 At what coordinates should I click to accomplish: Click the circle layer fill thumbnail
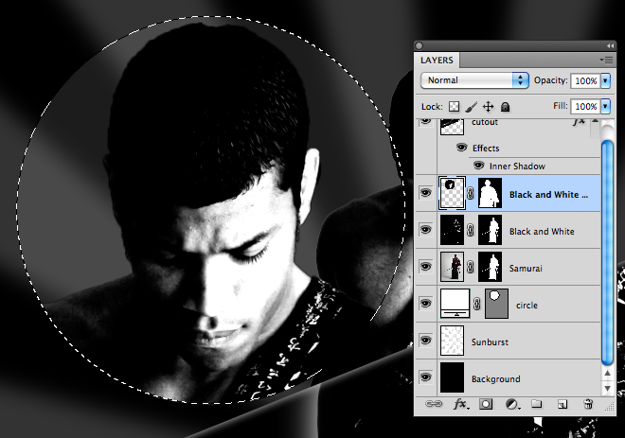tap(455, 304)
